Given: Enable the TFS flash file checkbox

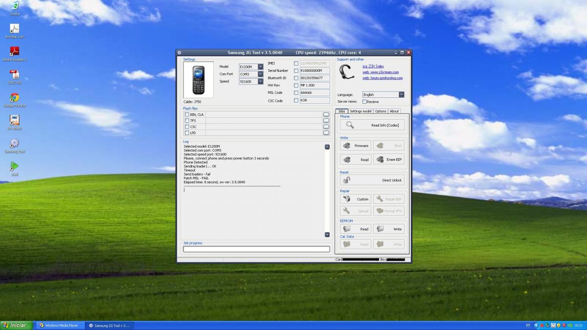Looking at the screenshot, I should click(x=187, y=120).
